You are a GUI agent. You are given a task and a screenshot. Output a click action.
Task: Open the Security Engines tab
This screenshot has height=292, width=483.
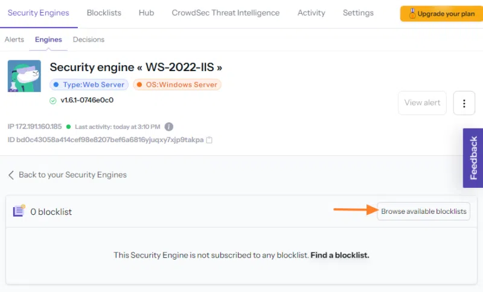(x=39, y=13)
